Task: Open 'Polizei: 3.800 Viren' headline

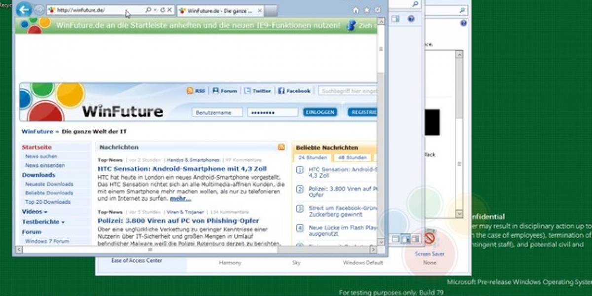Action: pos(178,221)
